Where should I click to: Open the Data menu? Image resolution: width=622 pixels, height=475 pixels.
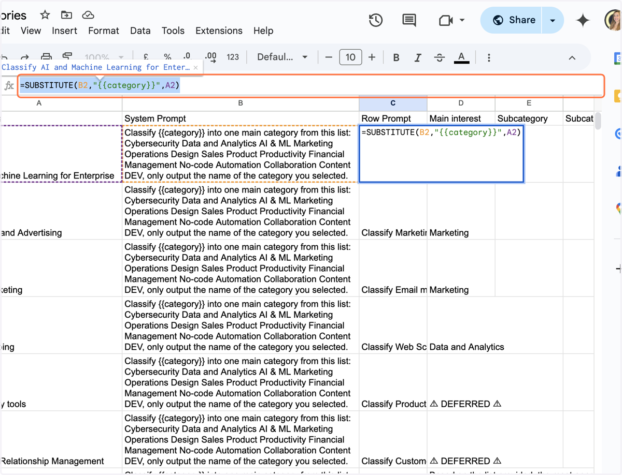tap(140, 31)
